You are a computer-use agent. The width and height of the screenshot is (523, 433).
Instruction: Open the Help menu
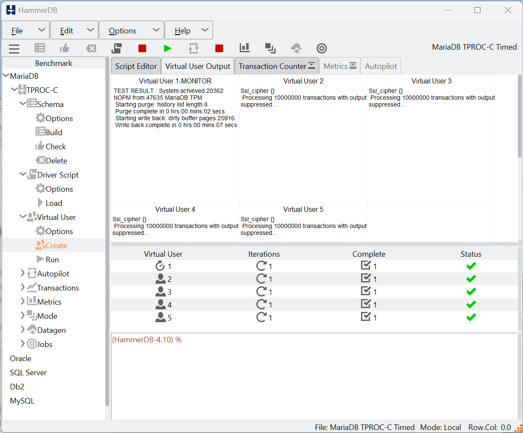pos(189,30)
